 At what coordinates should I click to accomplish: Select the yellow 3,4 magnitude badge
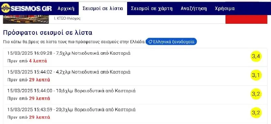pos(256,56)
